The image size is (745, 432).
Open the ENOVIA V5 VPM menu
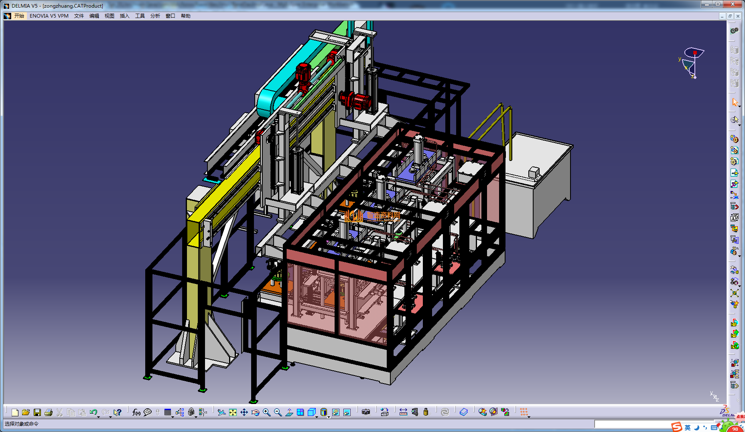coord(49,16)
